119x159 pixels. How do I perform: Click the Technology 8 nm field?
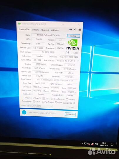coord(38,44)
